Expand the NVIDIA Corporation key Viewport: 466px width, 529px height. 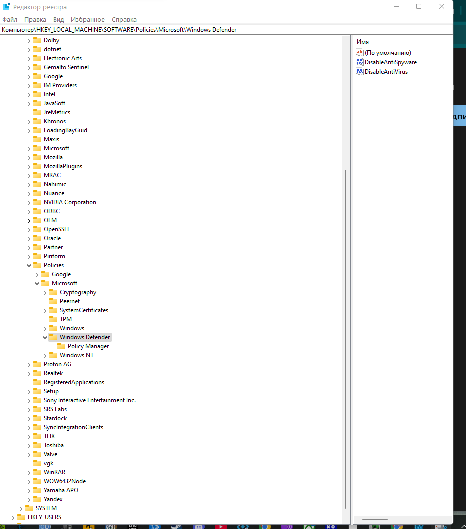pyautogui.click(x=29, y=202)
